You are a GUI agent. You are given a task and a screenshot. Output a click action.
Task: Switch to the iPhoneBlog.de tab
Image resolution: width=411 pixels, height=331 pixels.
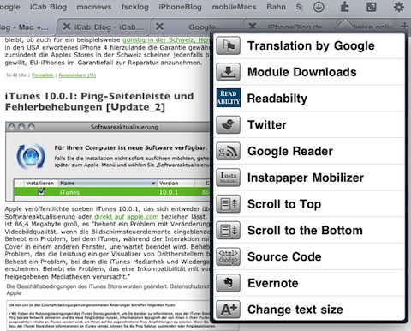pos(294,27)
